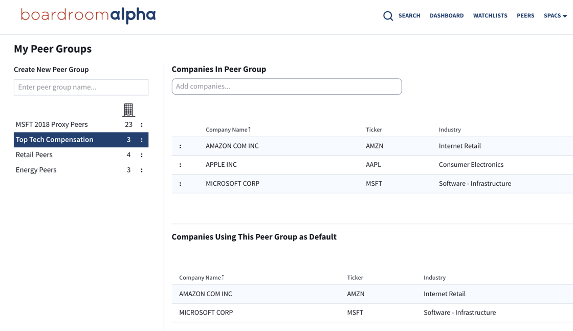
Task: Go to the Dashboard page
Action: click(447, 16)
